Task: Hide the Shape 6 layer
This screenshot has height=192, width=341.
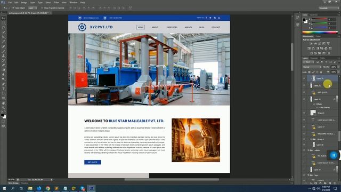Action: 304,113
